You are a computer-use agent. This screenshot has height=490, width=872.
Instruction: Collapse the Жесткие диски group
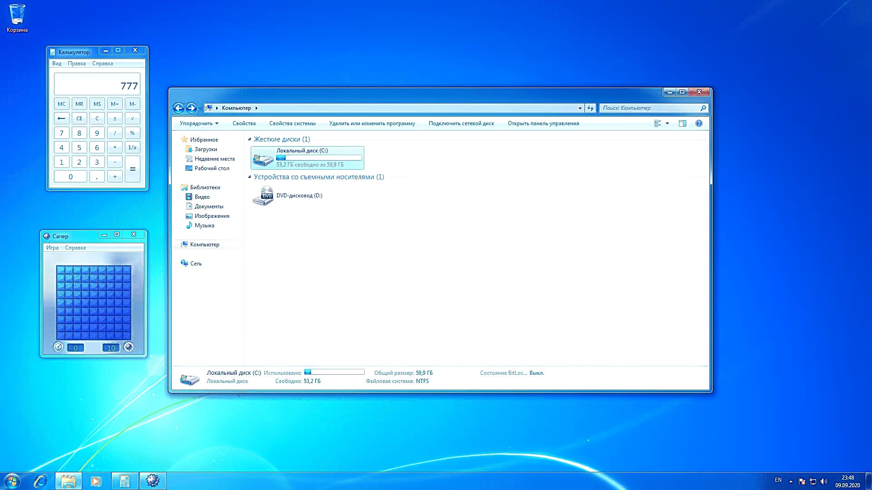click(x=249, y=139)
